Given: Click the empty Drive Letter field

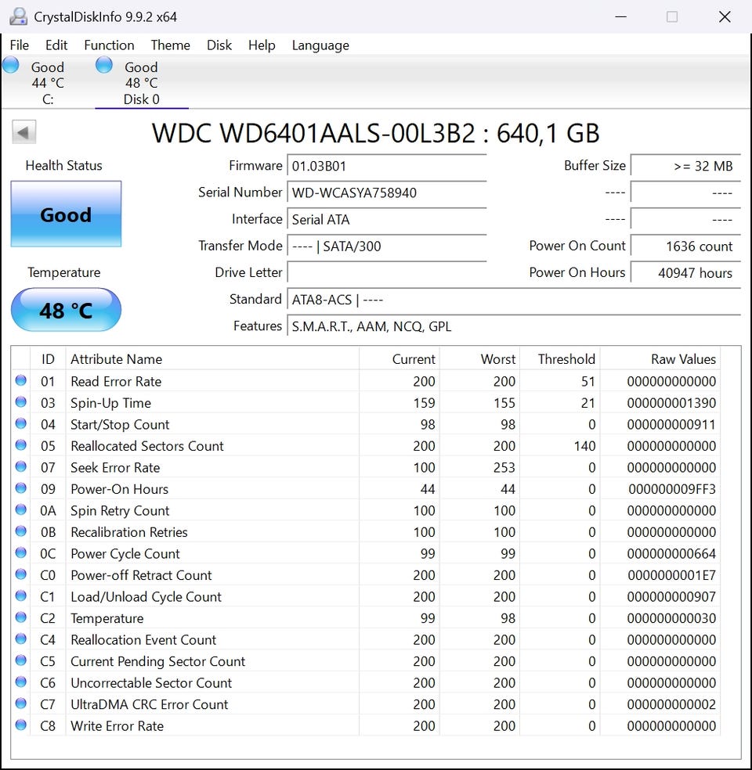Looking at the screenshot, I should 387,272.
